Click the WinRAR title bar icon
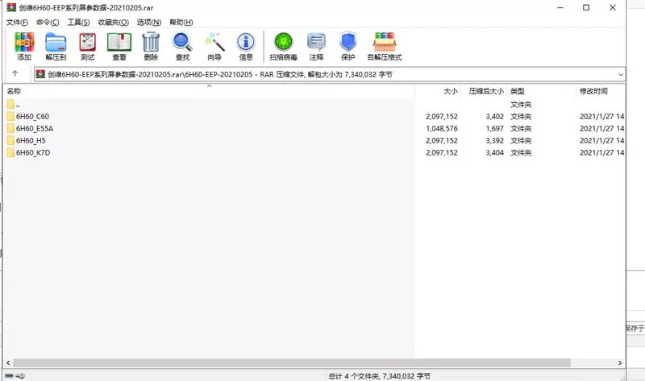 coord(11,7)
